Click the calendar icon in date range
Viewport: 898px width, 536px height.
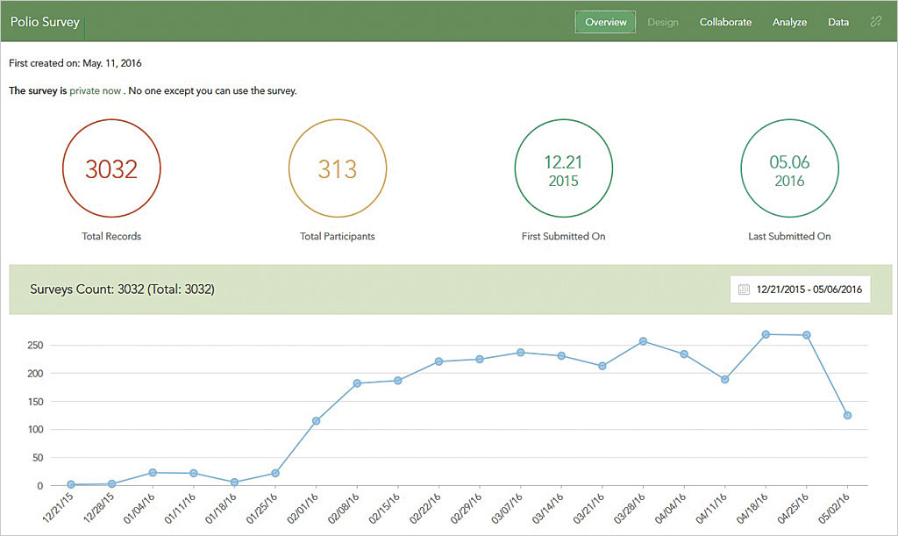(x=744, y=289)
